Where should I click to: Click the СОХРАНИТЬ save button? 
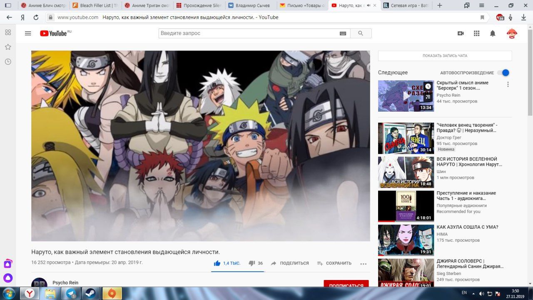pos(334,263)
